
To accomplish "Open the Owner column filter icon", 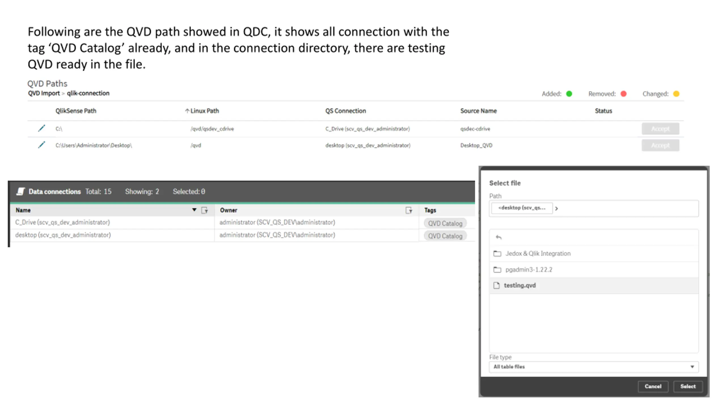I will [x=409, y=210].
